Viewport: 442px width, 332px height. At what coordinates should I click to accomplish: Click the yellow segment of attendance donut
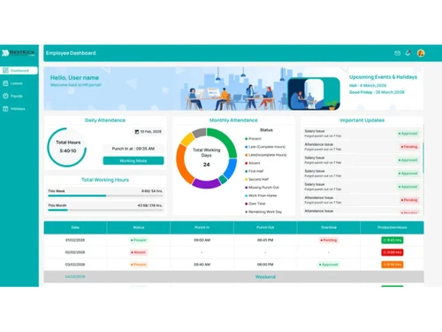(x=187, y=140)
